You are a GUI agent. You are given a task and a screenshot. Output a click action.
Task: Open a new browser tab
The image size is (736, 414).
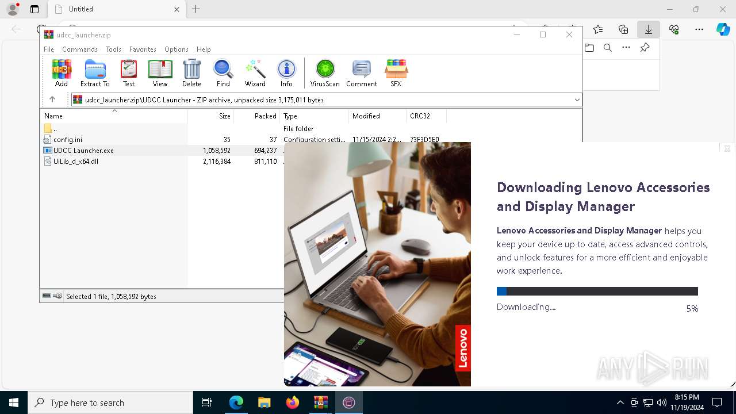click(x=196, y=9)
